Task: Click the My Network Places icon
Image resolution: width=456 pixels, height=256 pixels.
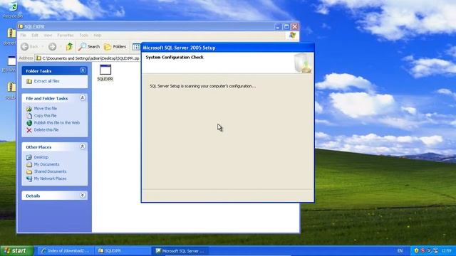Action: [x=29, y=178]
